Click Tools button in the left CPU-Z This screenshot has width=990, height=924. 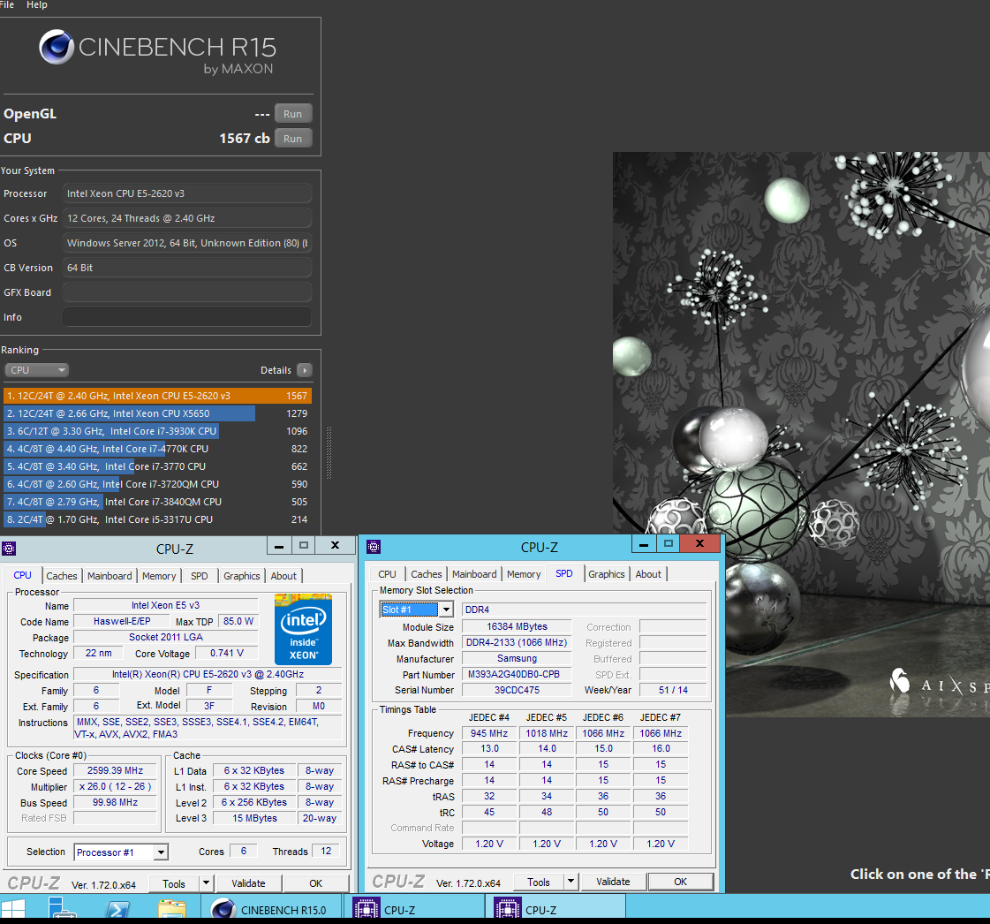[x=174, y=883]
